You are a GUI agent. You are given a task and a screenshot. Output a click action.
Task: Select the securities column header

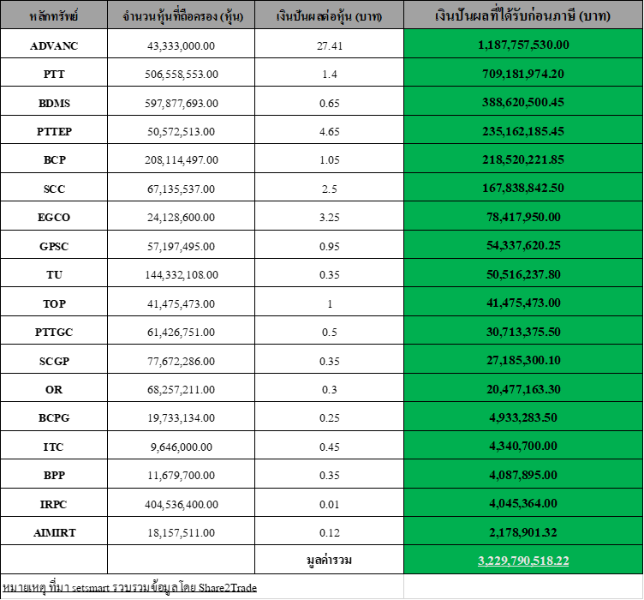pos(53,16)
